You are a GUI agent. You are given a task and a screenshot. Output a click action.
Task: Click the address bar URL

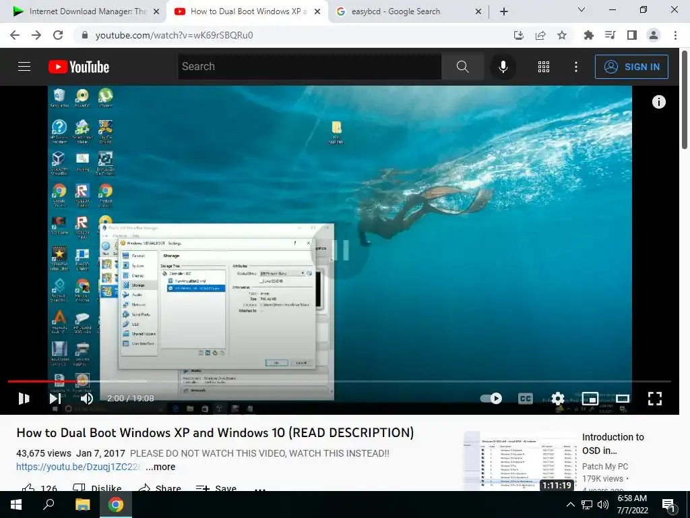[x=175, y=35]
